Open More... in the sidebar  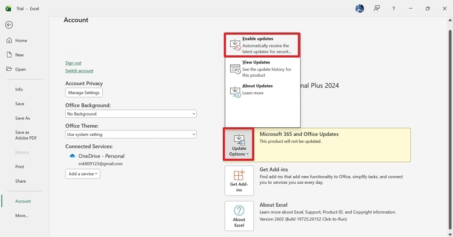coord(22,216)
